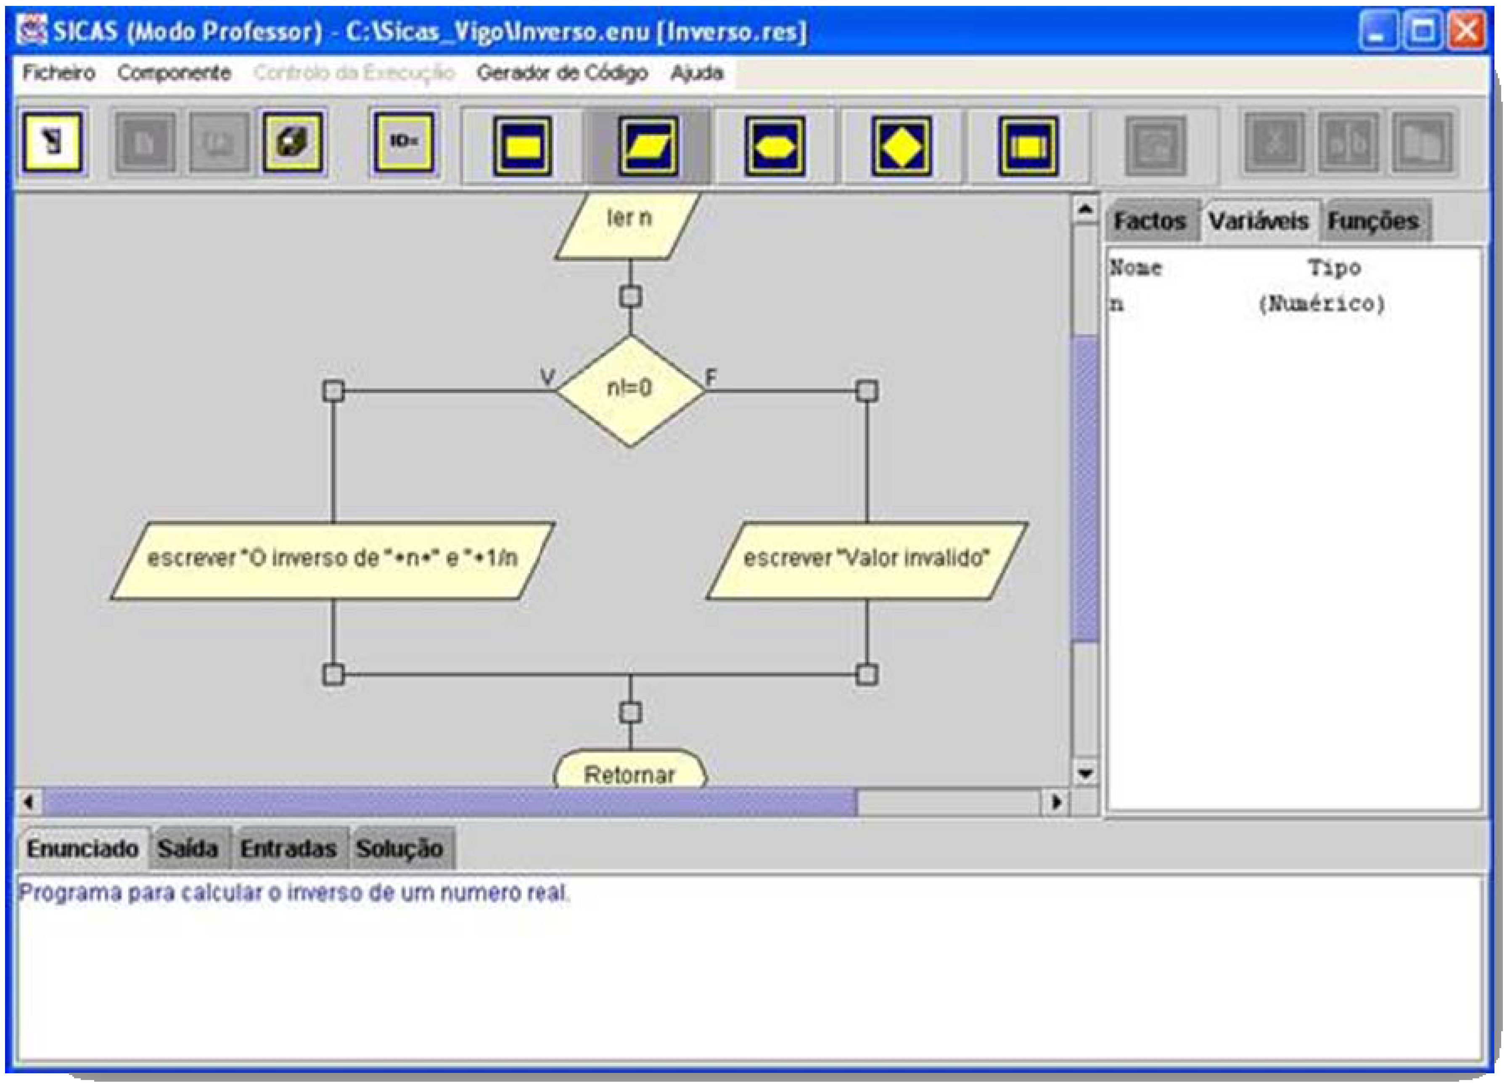Select the diamond selection block tool

pyautogui.click(x=901, y=146)
